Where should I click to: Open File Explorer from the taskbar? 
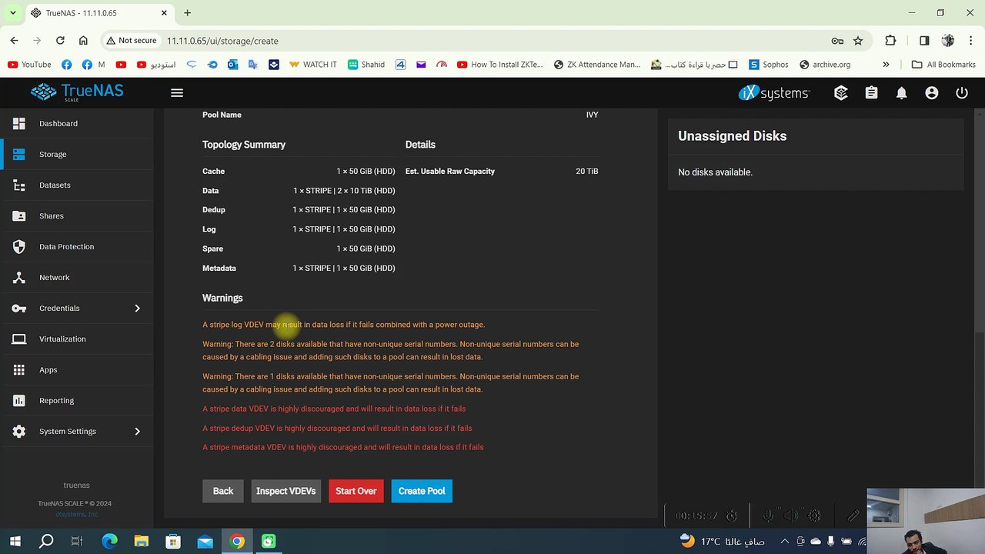[142, 541]
